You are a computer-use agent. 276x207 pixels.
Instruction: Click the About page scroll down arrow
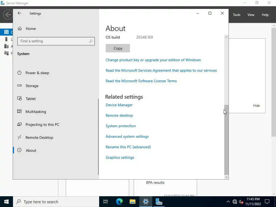pyautogui.click(x=226, y=177)
